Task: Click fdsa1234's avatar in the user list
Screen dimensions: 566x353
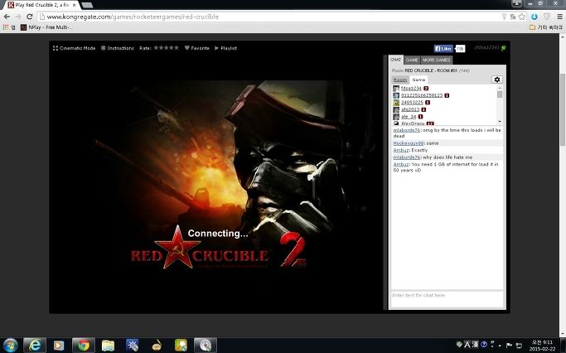Action: (x=396, y=89)
